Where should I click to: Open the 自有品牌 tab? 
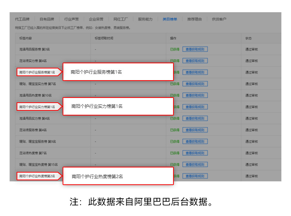47,19
